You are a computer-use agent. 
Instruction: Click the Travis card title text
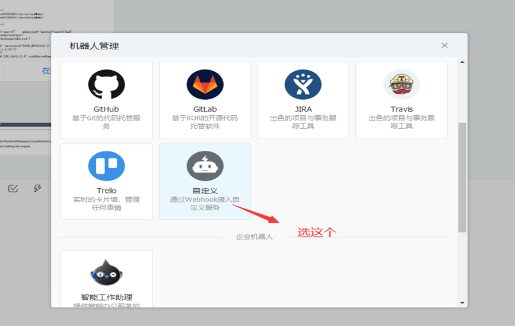[401, 109]
